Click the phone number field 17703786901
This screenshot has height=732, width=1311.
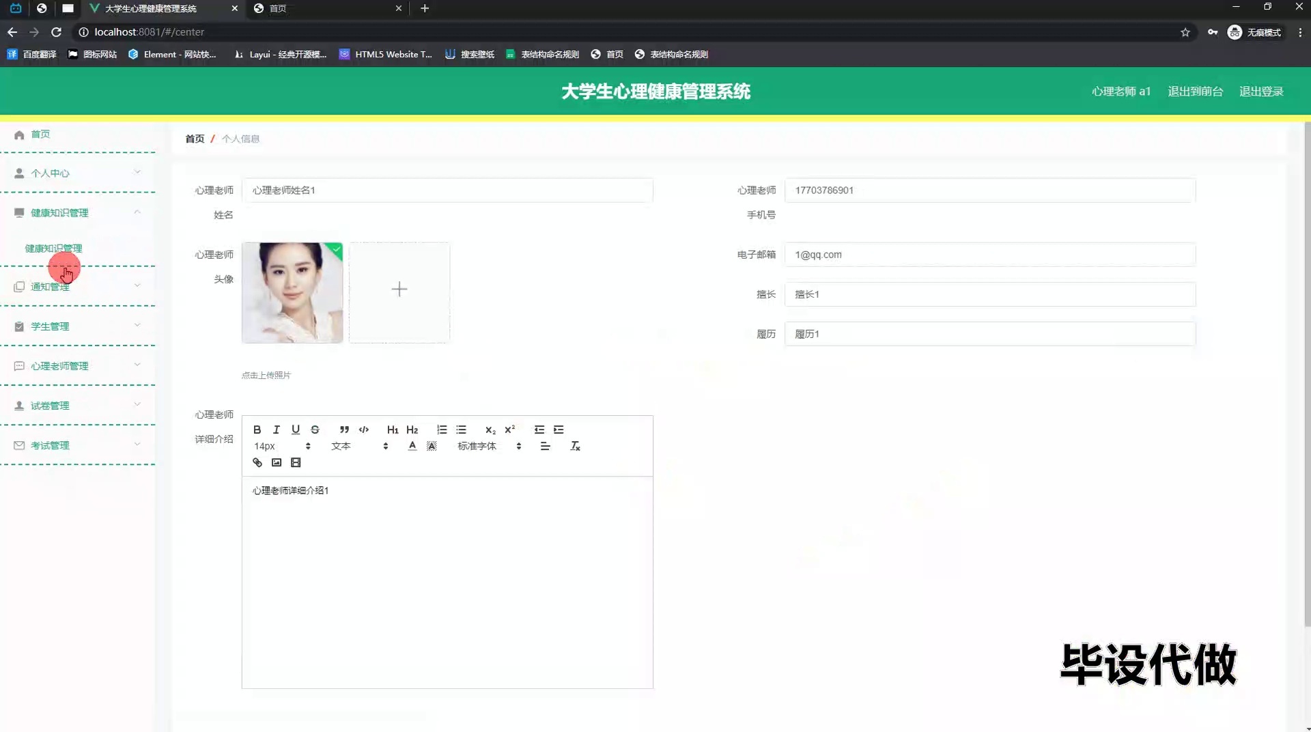(990, 191)
